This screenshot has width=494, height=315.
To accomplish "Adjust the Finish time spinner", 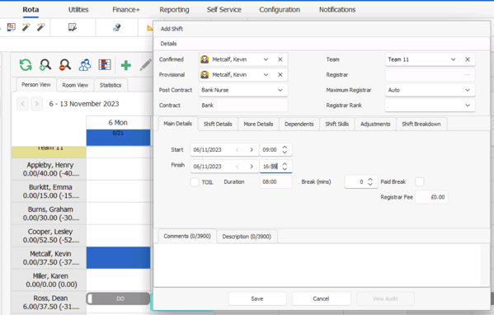I will coord(285,167).
